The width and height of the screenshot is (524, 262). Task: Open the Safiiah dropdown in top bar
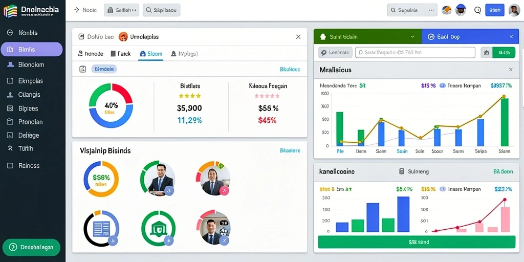[x=121, y=10]
